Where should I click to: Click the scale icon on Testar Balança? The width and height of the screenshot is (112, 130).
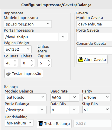[x=41, y=124]
